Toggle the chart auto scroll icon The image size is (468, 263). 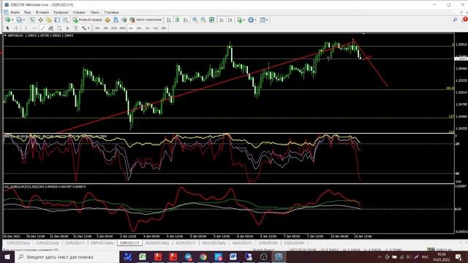(222, 20)
